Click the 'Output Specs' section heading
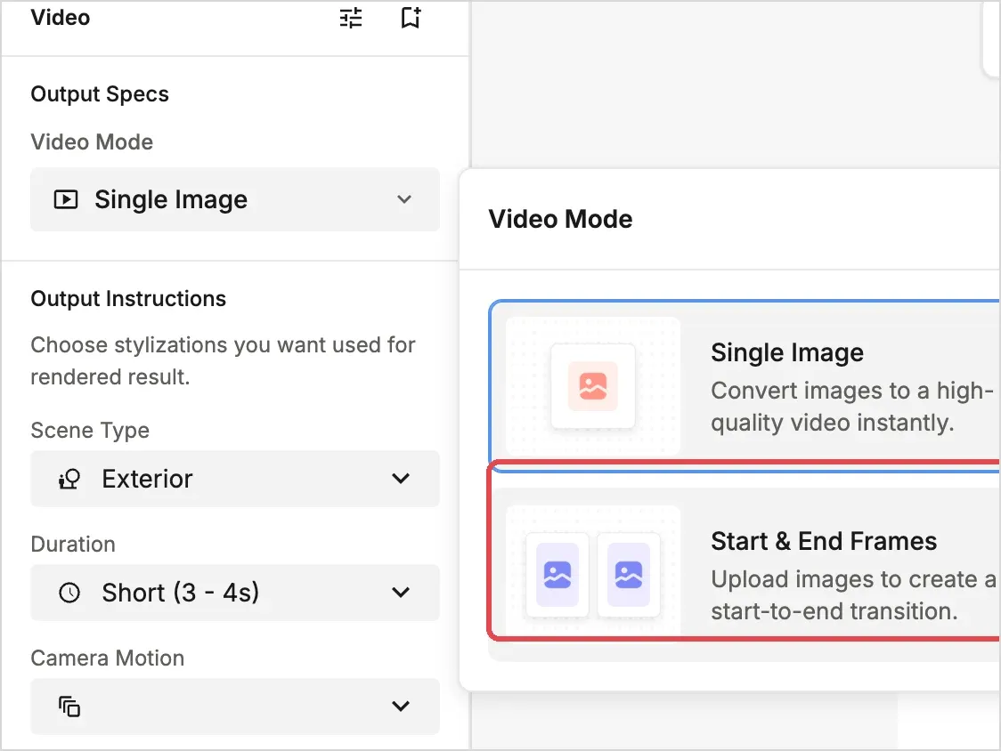Viewport: 1001px width, 751px height. tap(100, 94)
